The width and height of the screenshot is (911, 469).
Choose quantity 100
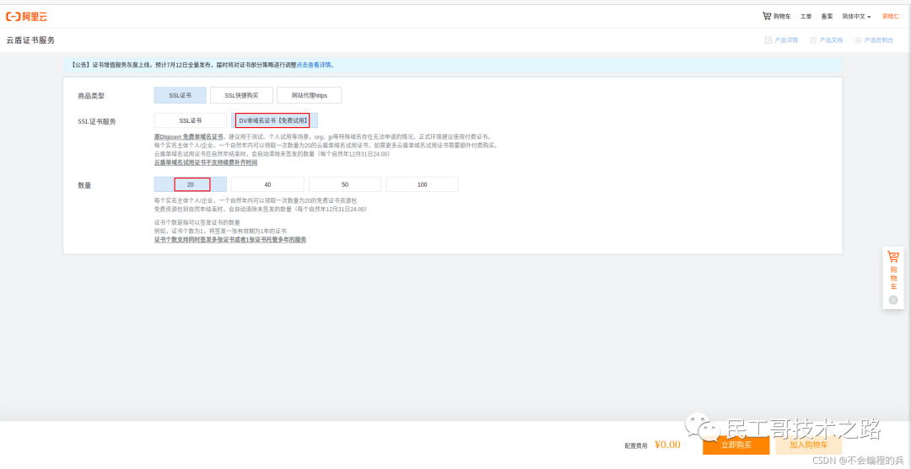(x=422, y=184)
